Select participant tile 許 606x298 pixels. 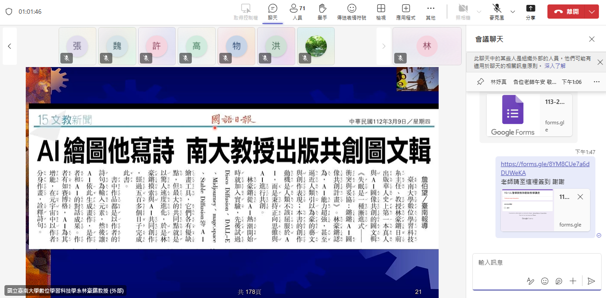click(157, 46)
